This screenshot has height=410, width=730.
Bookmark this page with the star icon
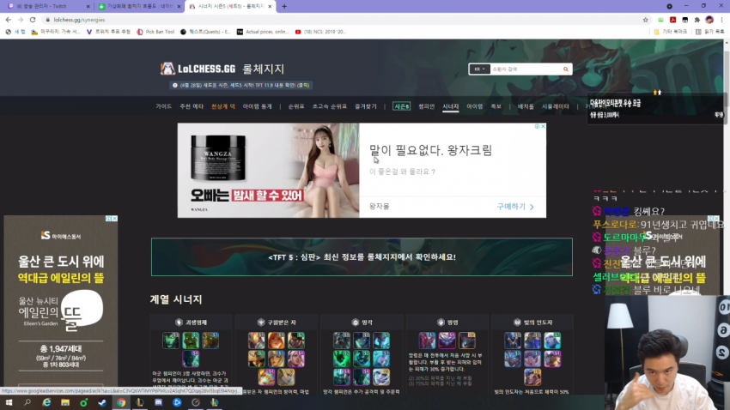point(645,20)
